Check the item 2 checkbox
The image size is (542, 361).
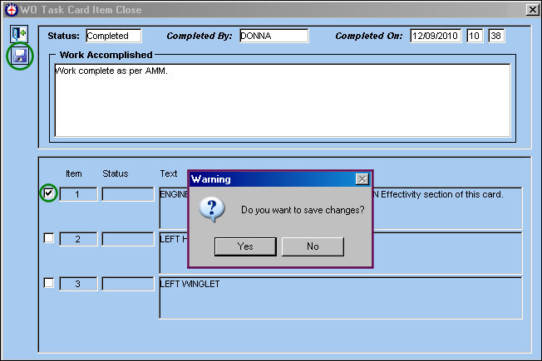pyautogui.click(x=49, y=238)
